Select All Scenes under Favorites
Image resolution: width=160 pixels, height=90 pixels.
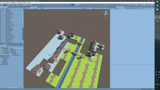(x=6, y=49)
